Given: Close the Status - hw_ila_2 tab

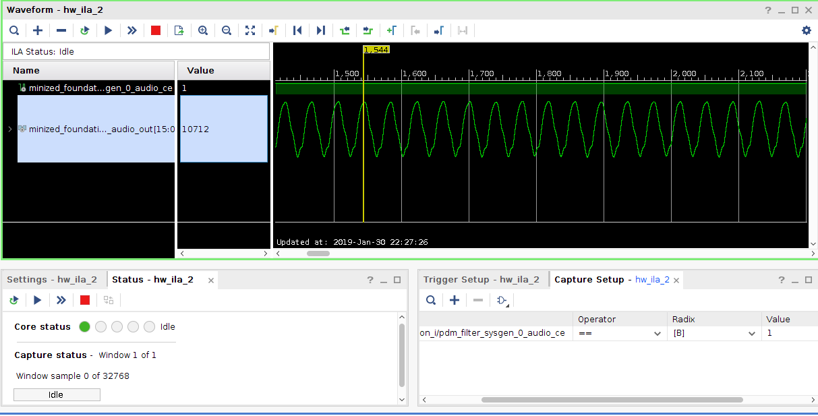Looking at the screenshot, I should [210, 280].
